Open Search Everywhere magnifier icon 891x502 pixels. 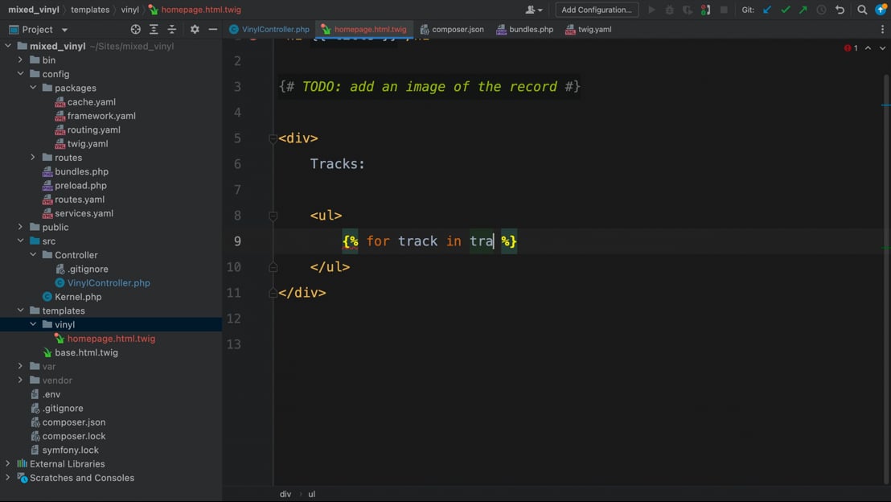tap(862, 10)
